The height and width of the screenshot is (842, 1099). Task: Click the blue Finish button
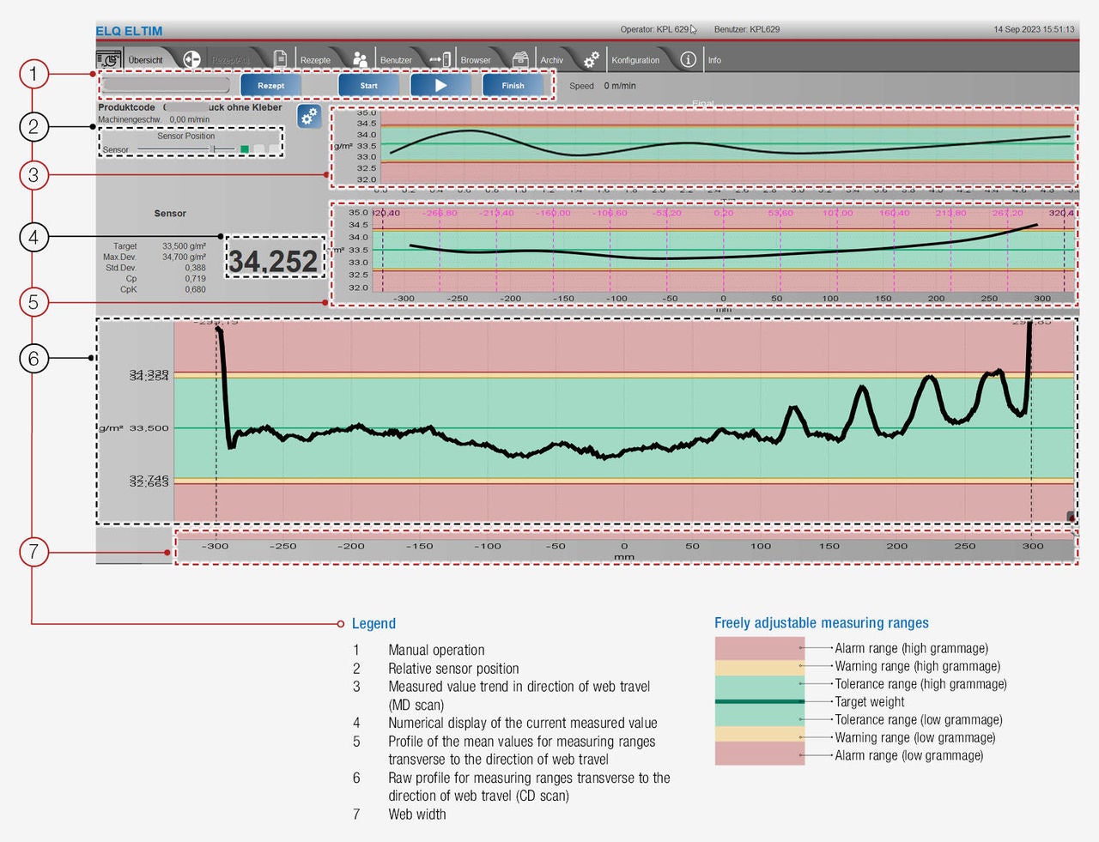click(513, 85)
